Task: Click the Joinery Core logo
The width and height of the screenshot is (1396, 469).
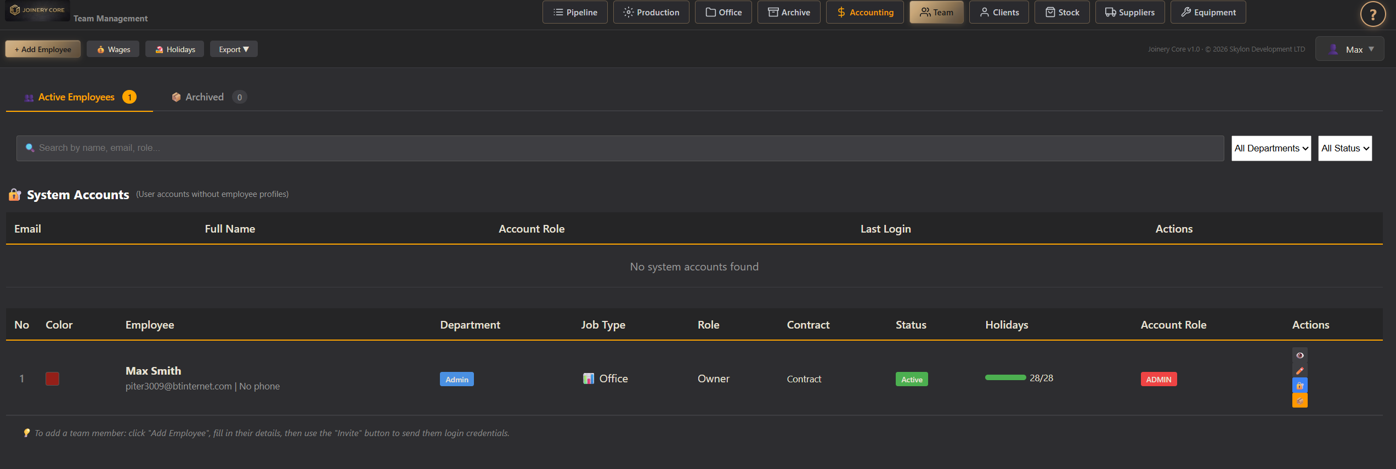Action: 38,10
